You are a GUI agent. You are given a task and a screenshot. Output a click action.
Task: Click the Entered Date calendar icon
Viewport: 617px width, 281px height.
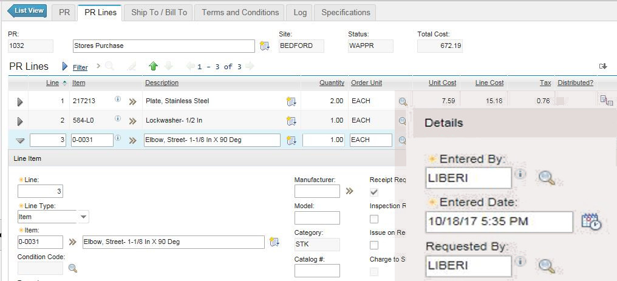coord(591,222)
